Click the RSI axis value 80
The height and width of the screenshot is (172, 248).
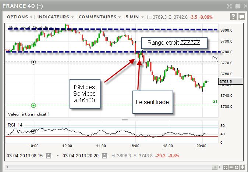(222, 126)
